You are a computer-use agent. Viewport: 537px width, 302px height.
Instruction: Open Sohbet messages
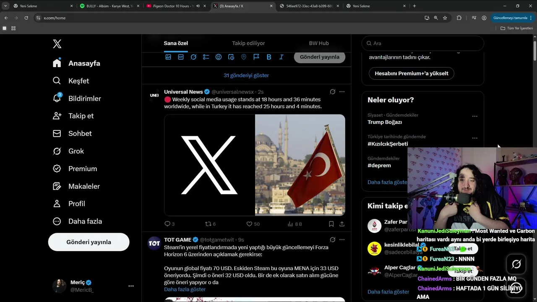tap(72, 133)
